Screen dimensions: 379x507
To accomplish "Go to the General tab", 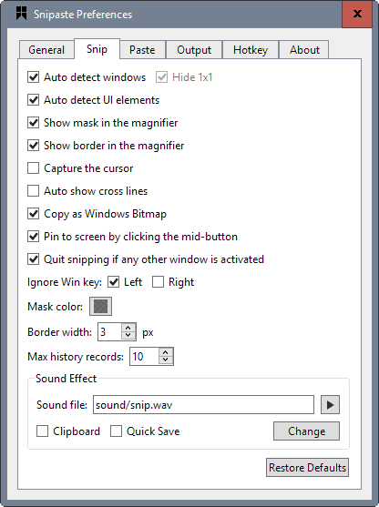I will 46,50.
